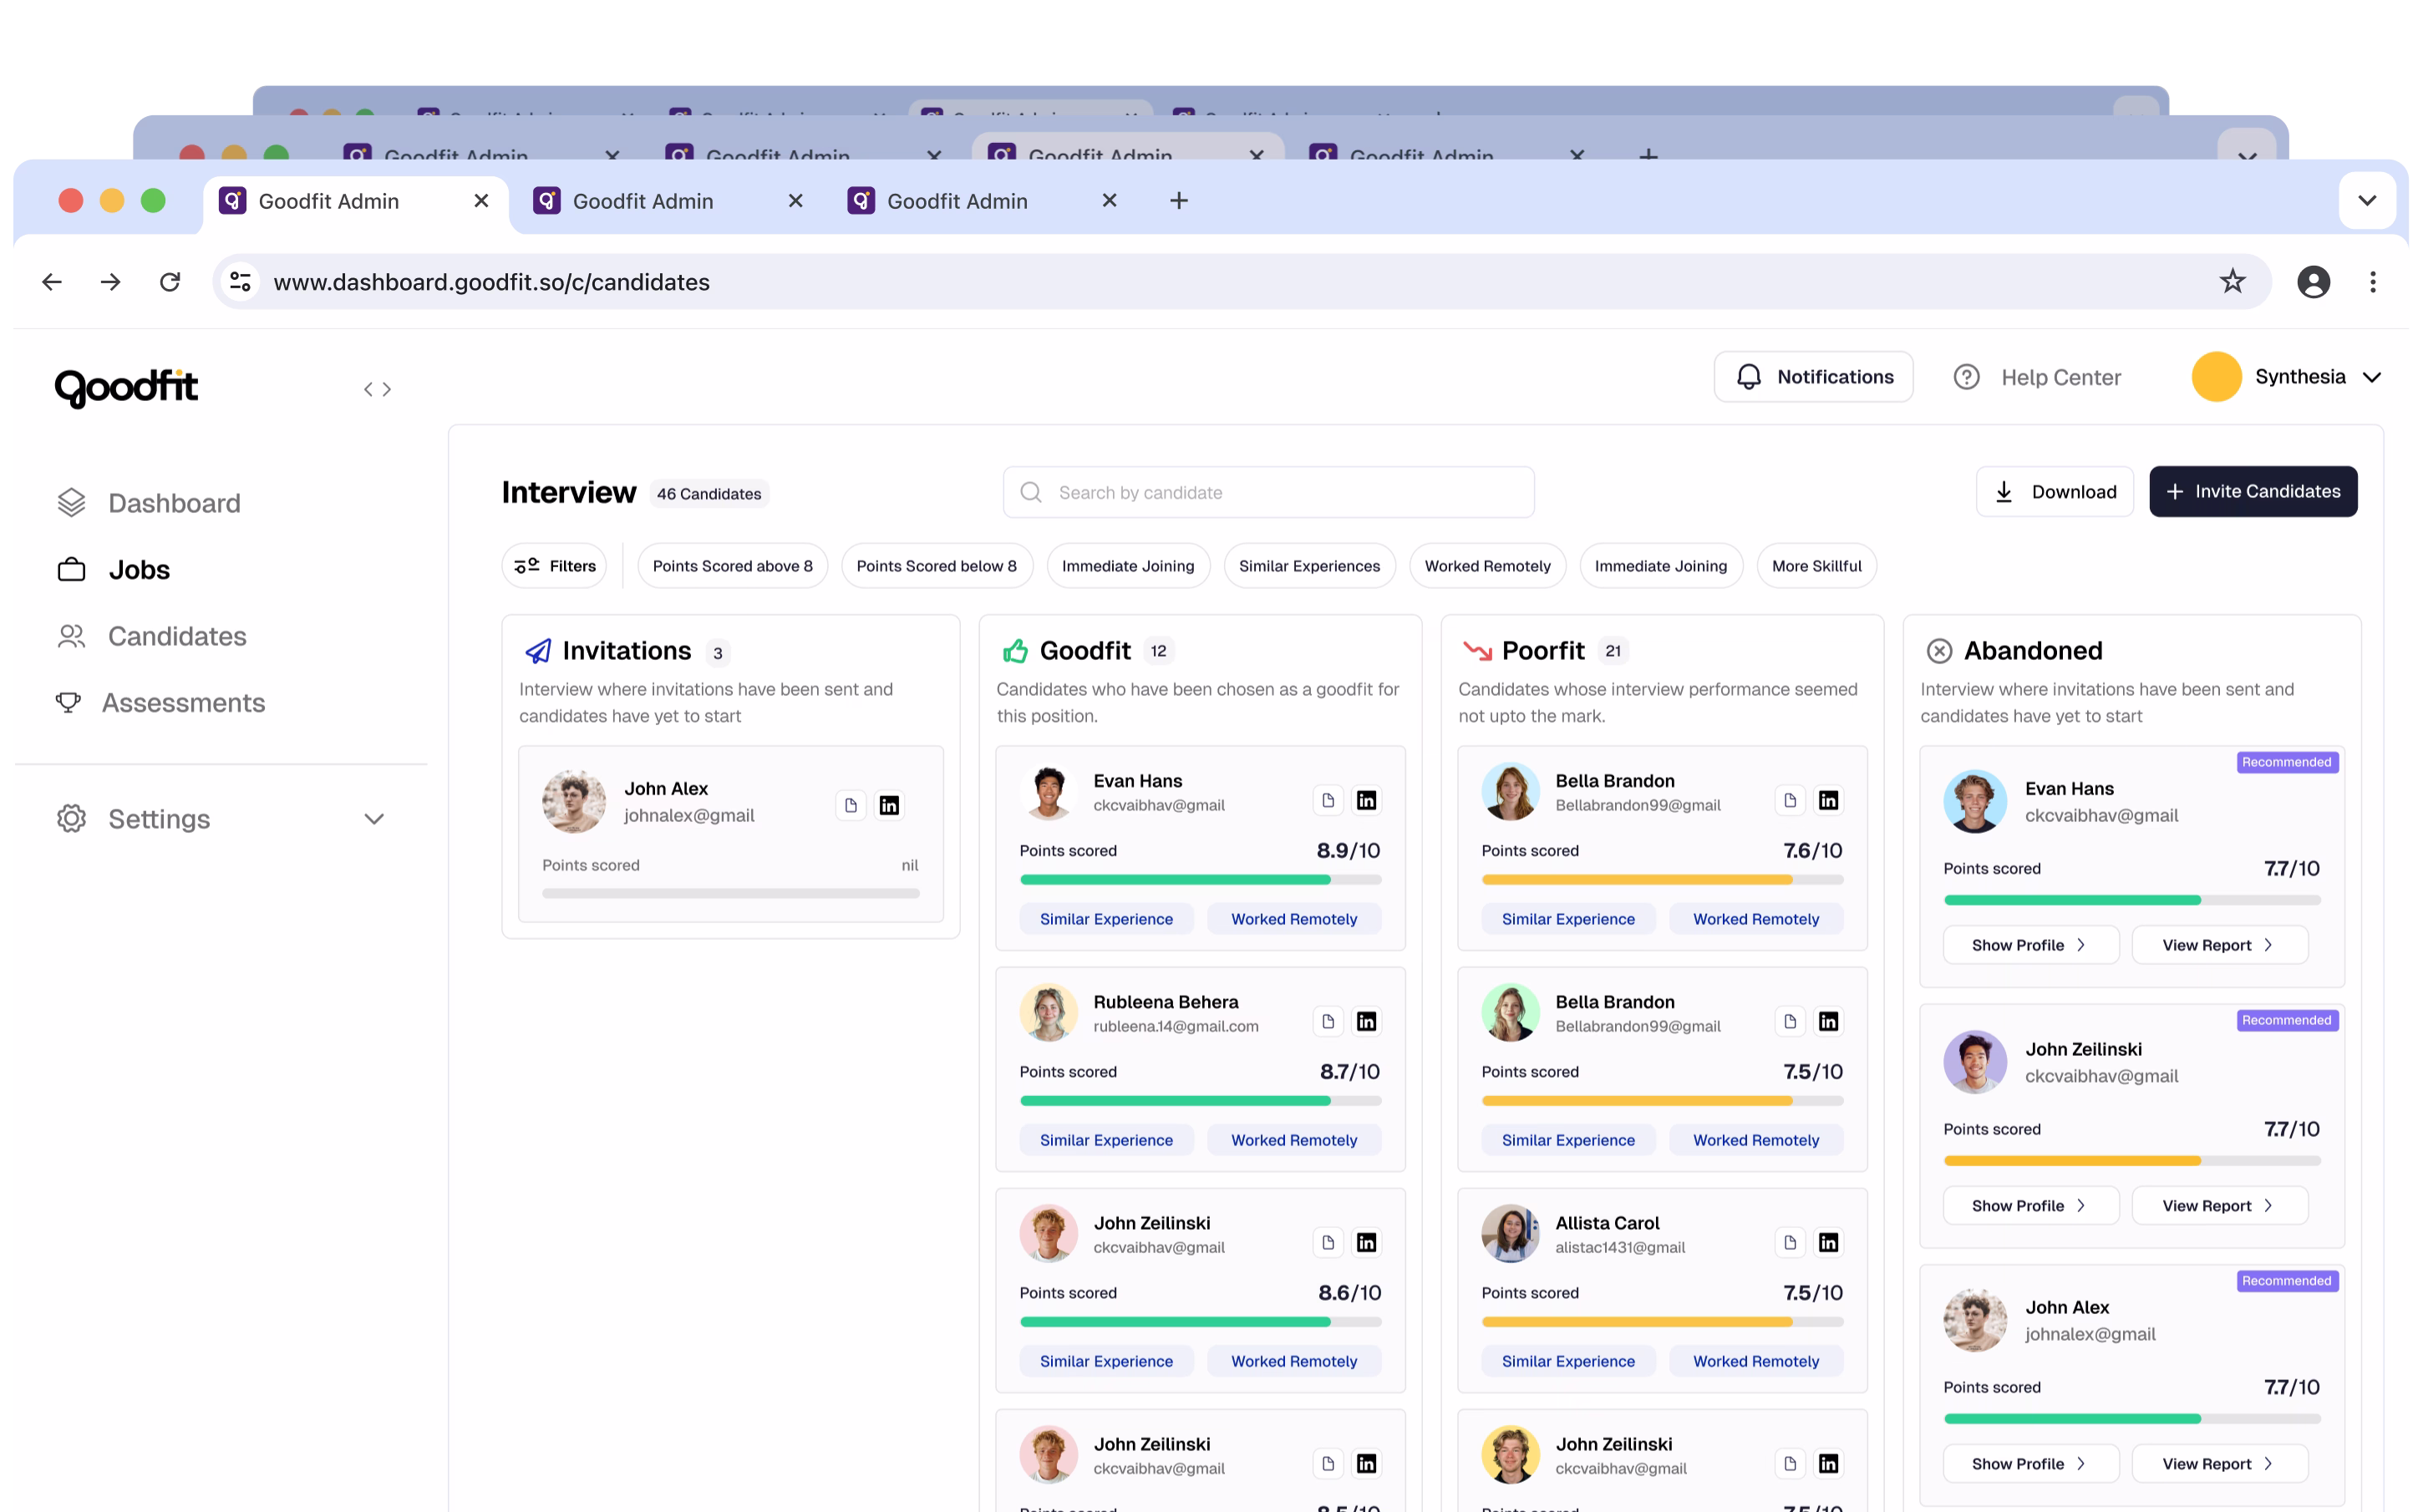Open LinkedIn profile for John Alex invitation card
Image resolution: width=2423 pixels, height=1512 pixels.
point(889,805)
